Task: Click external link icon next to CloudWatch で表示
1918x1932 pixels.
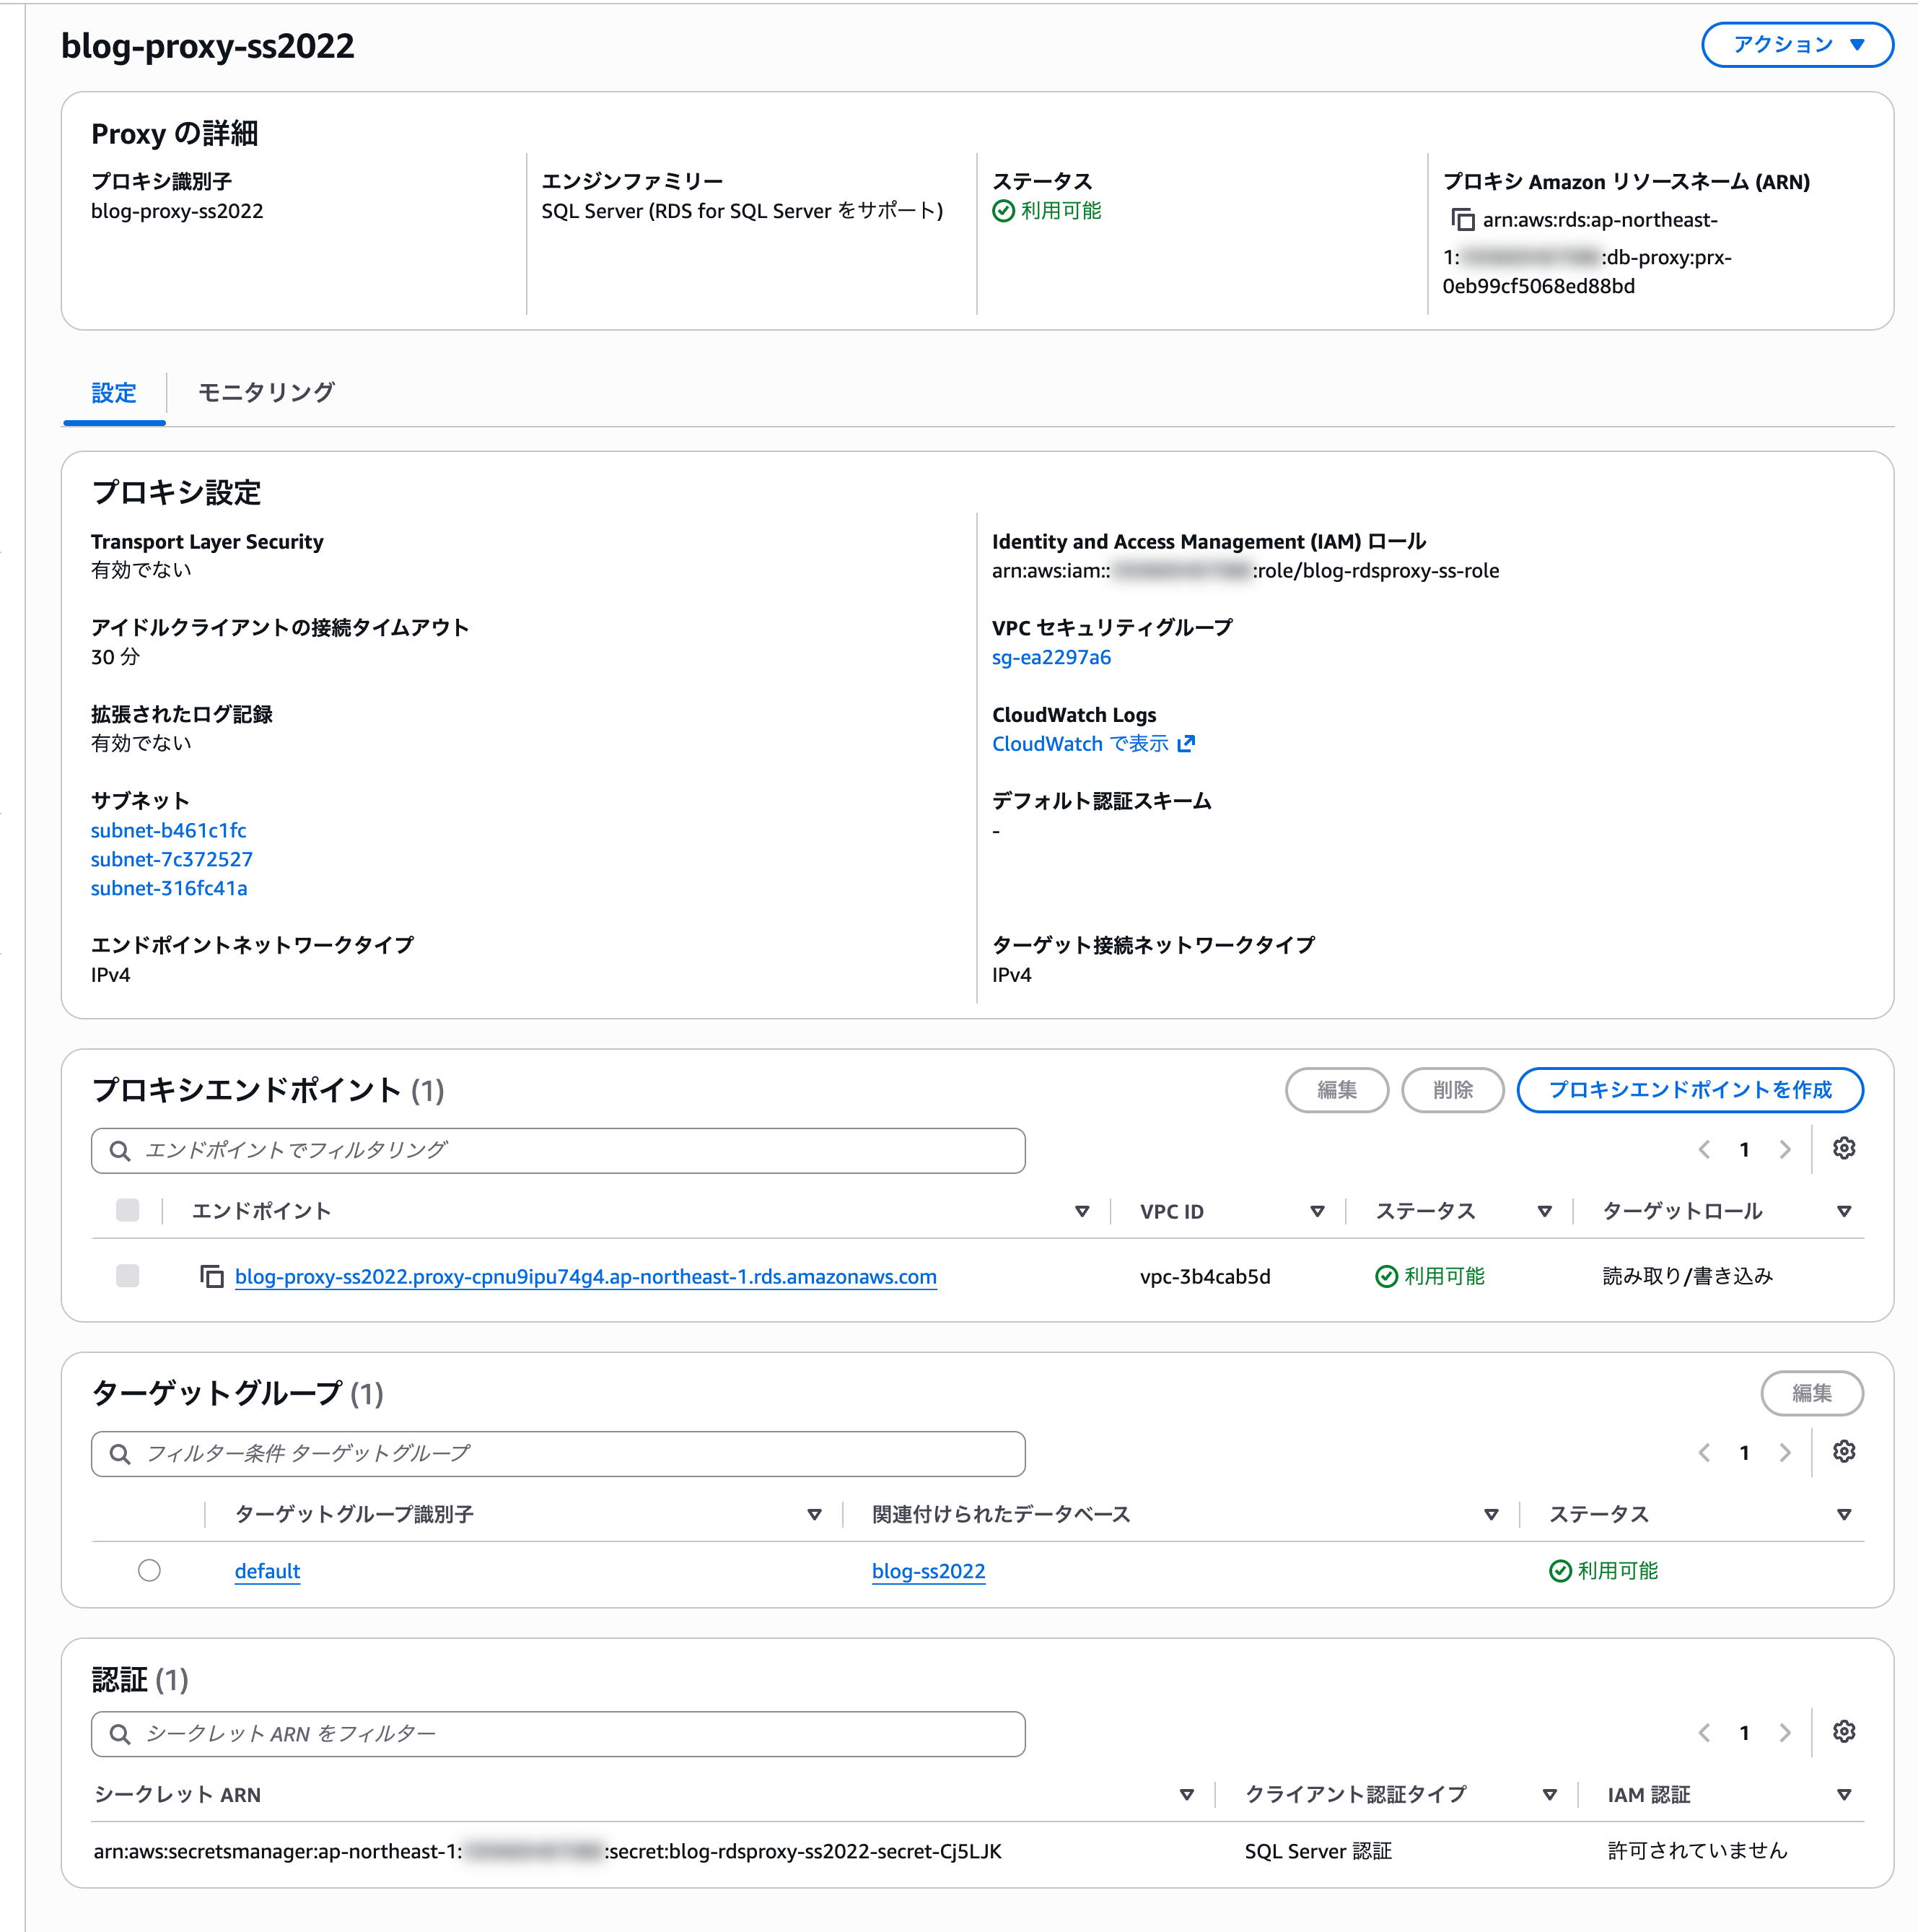Action: tap(1186, 744)
